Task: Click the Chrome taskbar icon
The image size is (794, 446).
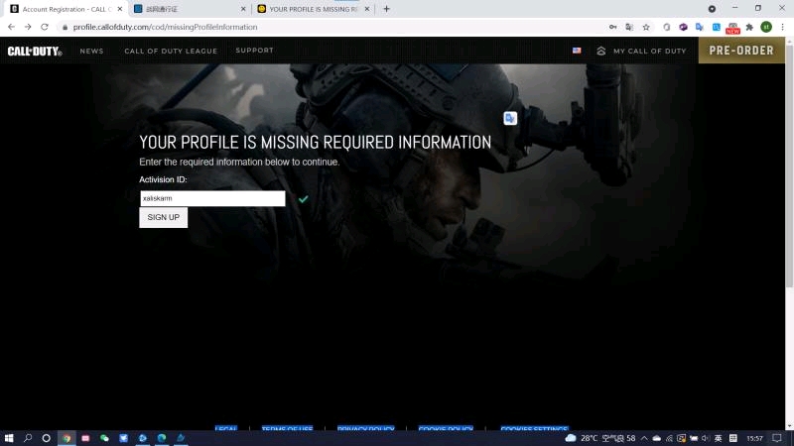Action: tap(66, 438)
